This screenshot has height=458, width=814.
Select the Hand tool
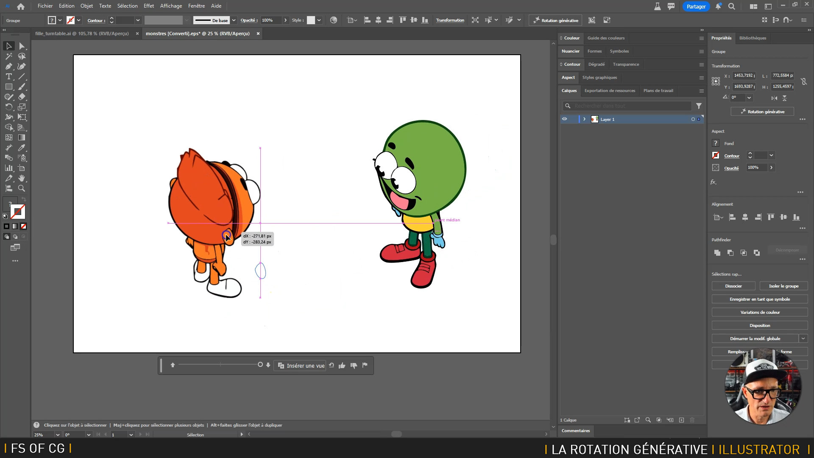coord(22,178)
